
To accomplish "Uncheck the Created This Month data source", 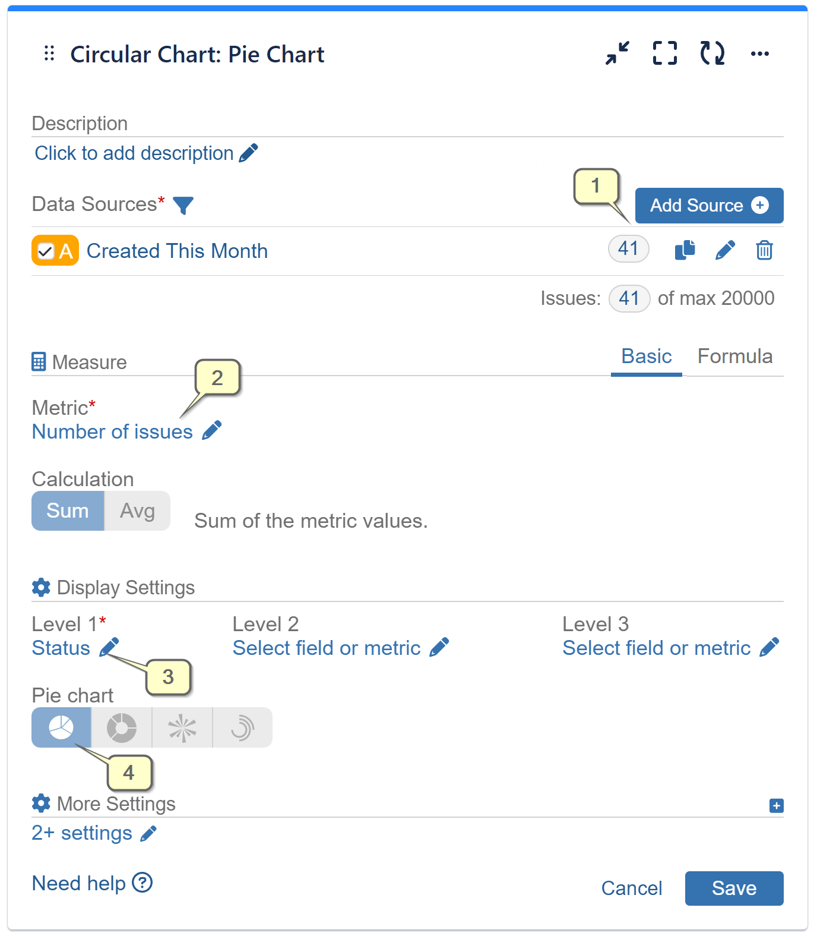I will (45, 250).
